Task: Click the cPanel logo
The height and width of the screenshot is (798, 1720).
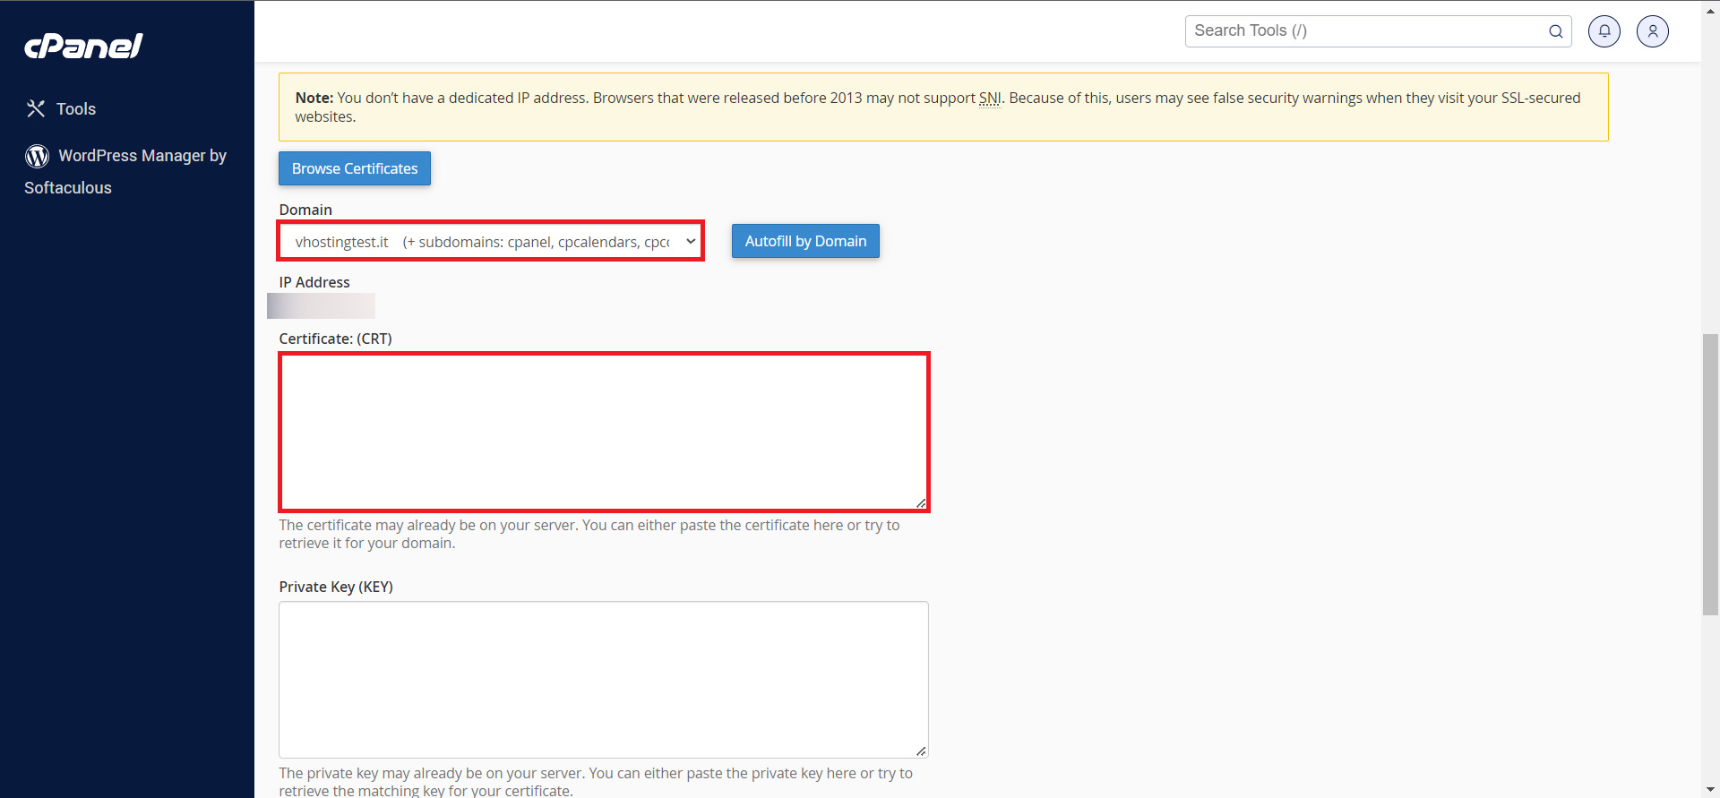Action: [x=83, y=46]
